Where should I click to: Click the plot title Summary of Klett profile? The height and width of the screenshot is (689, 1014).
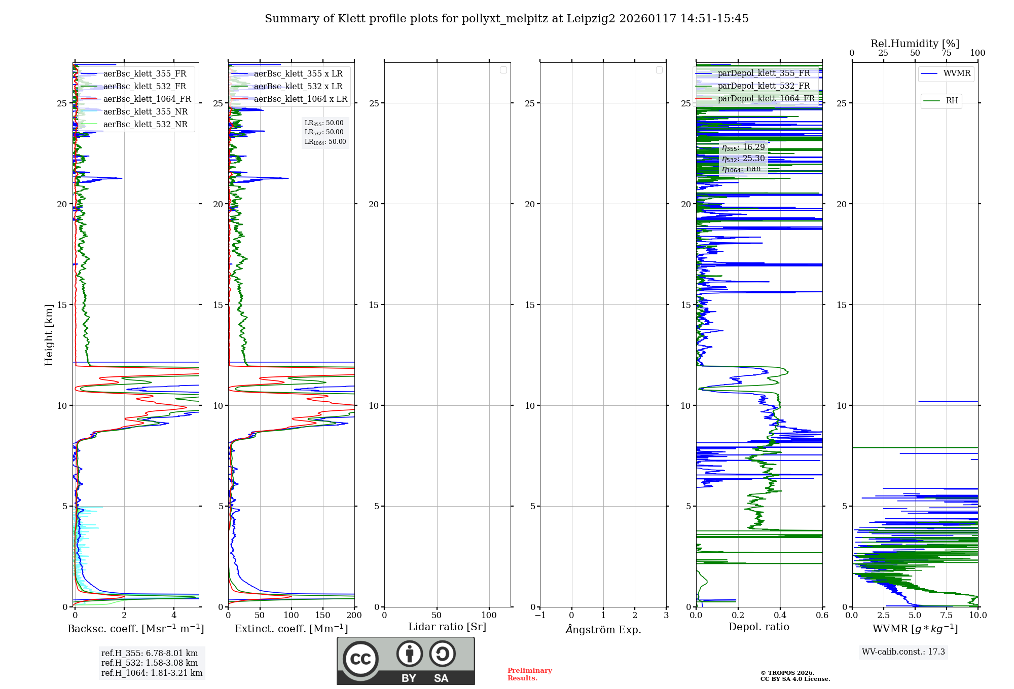(506, 19)
